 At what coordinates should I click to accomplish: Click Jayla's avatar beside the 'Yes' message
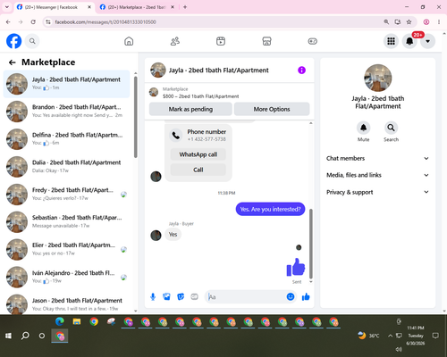156,235
